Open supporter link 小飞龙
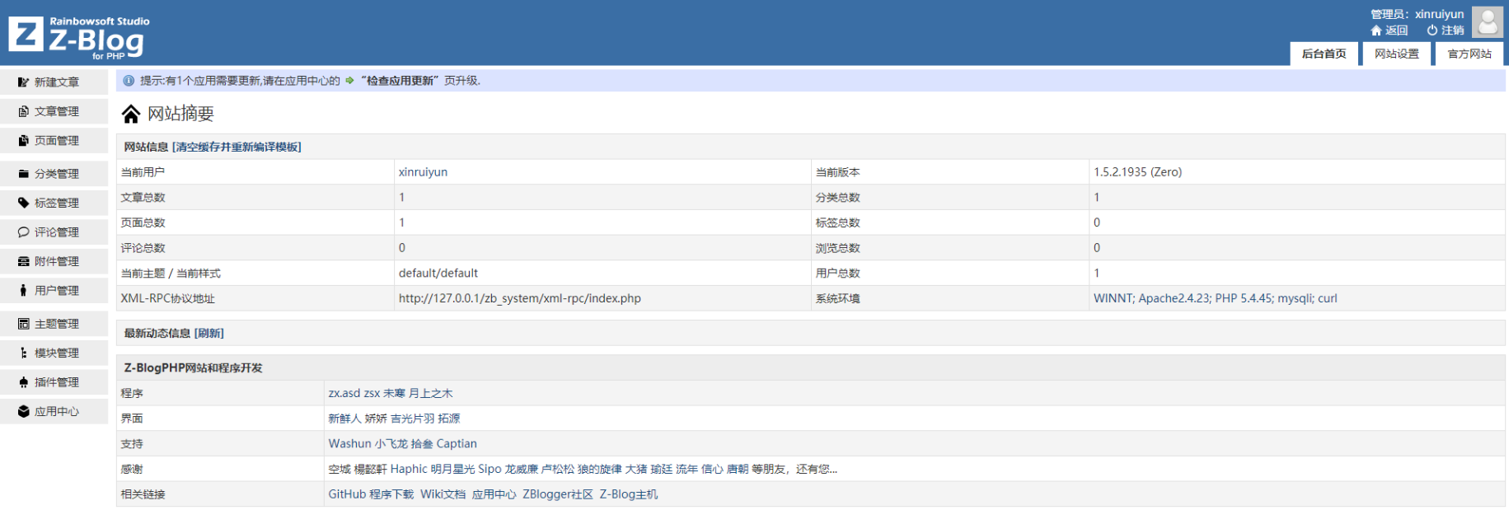This screenshot has height=510, width=1509. coord(391,444)
